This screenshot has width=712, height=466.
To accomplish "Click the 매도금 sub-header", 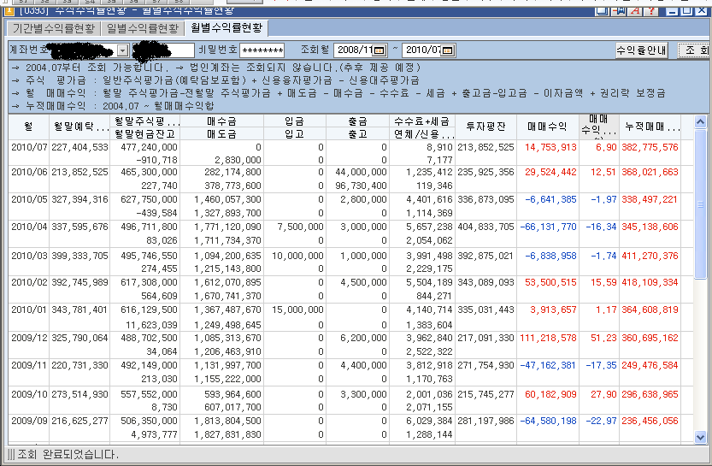I will click(x=221, y=134).
